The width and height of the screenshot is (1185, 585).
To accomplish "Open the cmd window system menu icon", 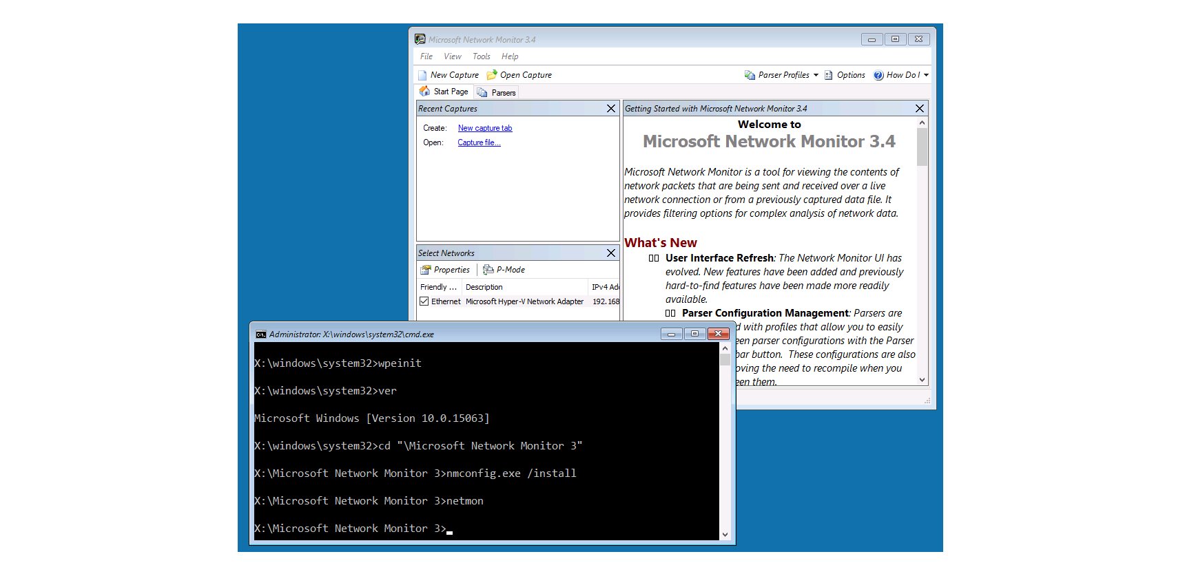I will 261,334.
